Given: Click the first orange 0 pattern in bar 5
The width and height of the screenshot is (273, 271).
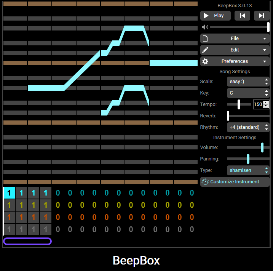Looking at the screenshot, I should coord(58,217).
